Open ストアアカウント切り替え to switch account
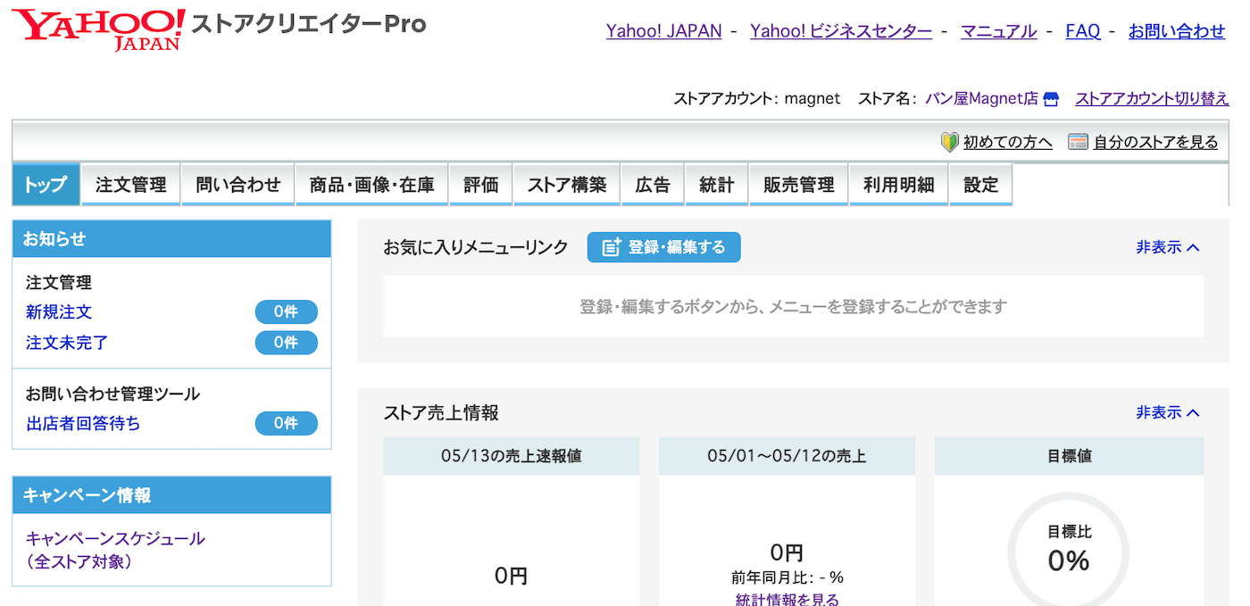 1152,99
